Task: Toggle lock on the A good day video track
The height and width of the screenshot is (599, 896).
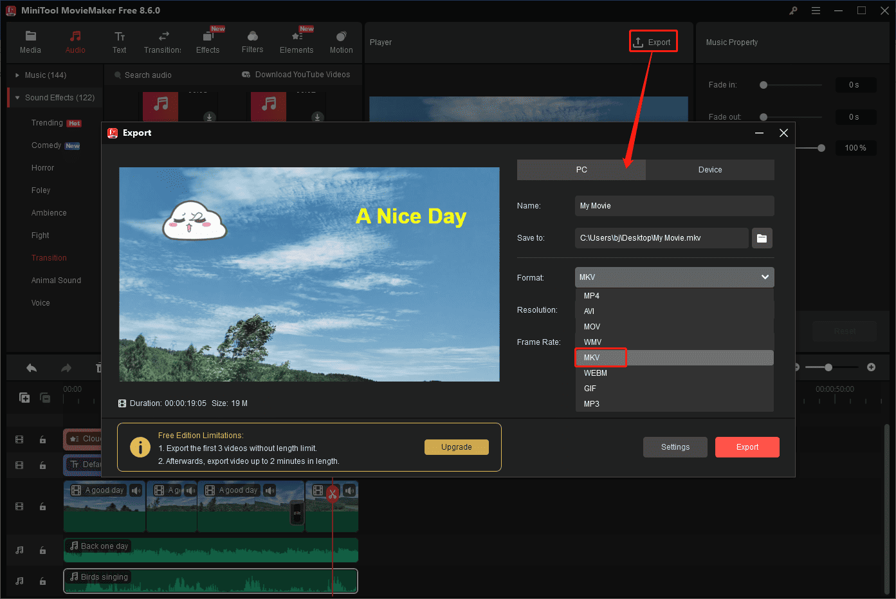Action: (x=42, y=507)
